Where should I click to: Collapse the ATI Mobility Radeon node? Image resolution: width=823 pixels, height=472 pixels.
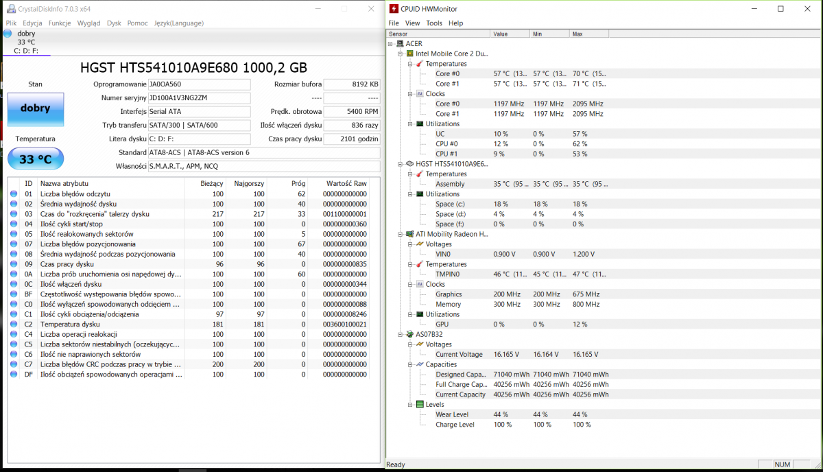tap(401, 234)
